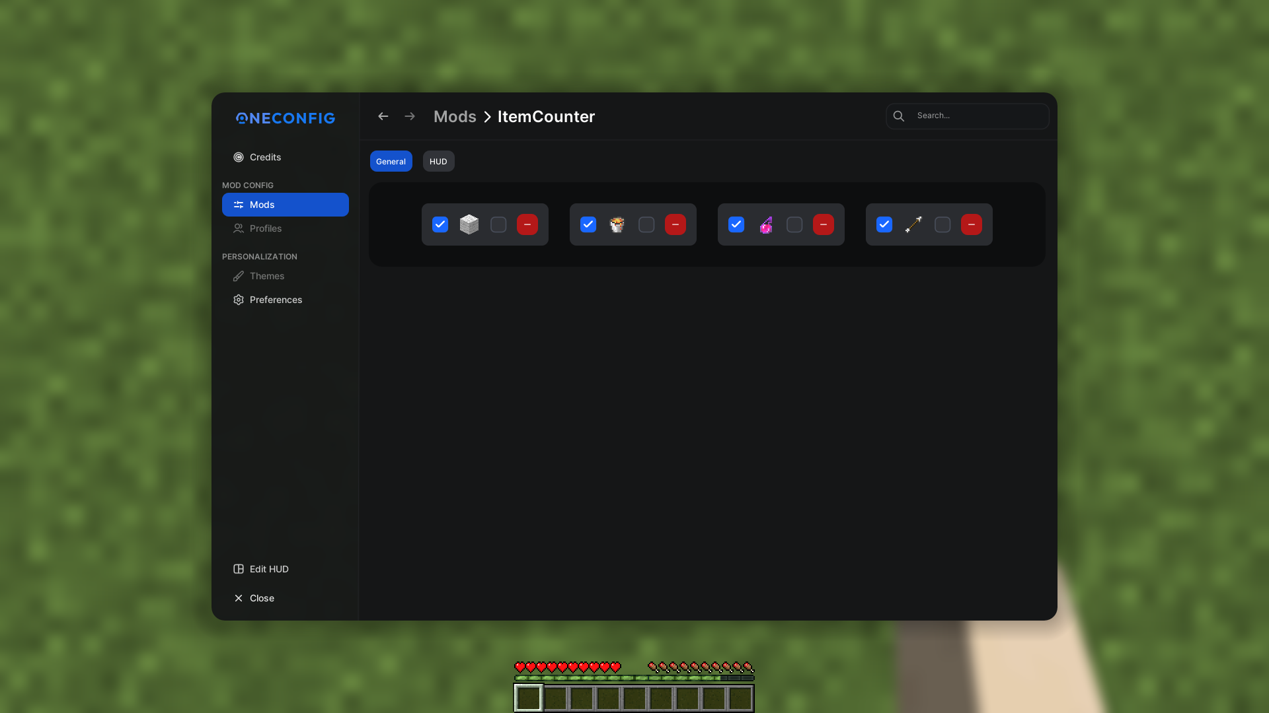Click the Preferences gear icon

click(x=238, y=300)
